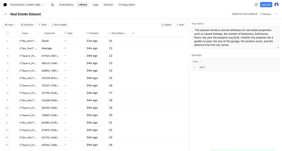The height and width of the screenshot is (151, 282).
Task: Select the cell "629162.3560..."
Action: click(50, 145)
